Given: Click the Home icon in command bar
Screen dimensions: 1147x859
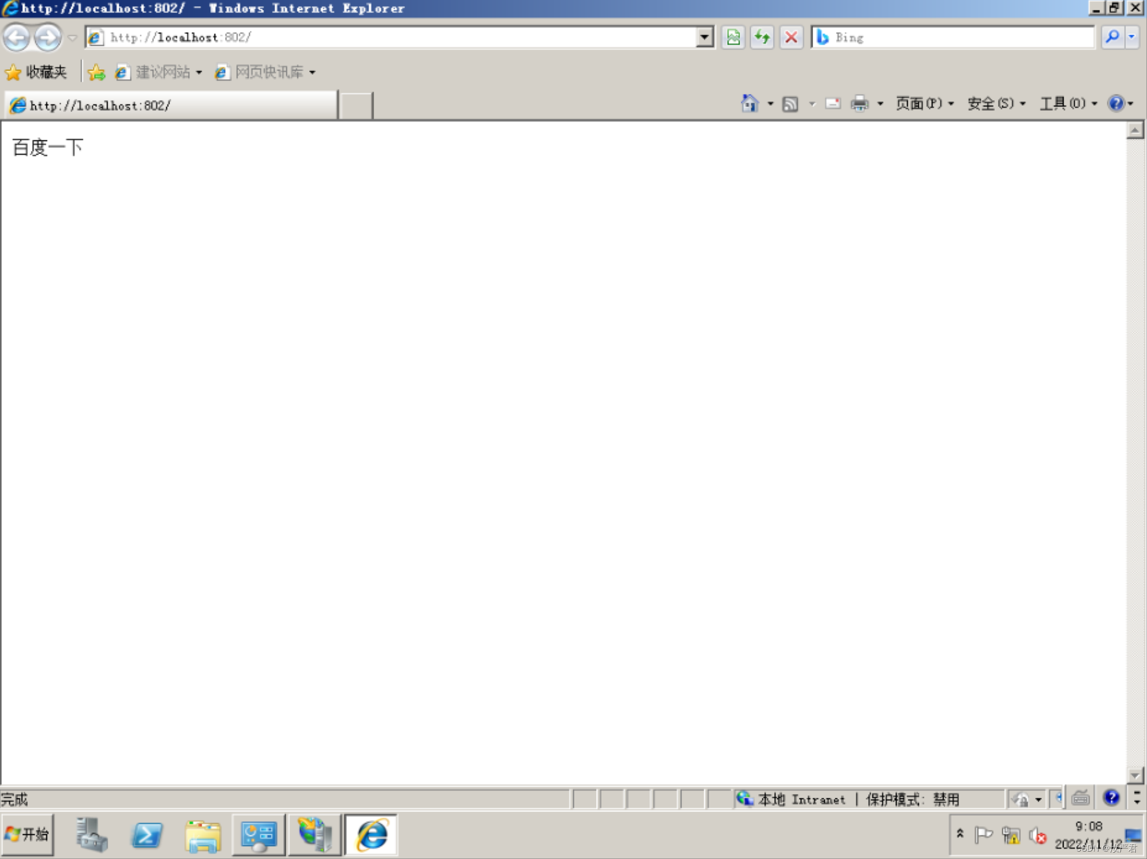Looking at the screenshot, I should click(749, 103).
